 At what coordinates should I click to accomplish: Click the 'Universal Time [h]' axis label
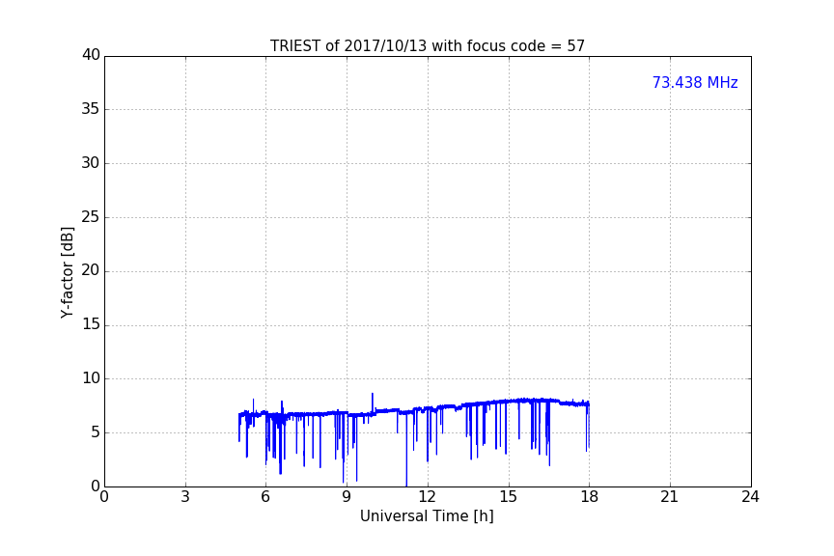click(427, 516)
